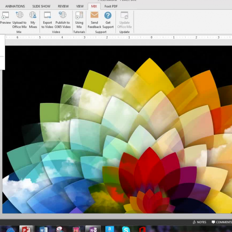Toggle the Notes pane in status bar
Viewport: 232px width, 232px height.
point(200,222)
